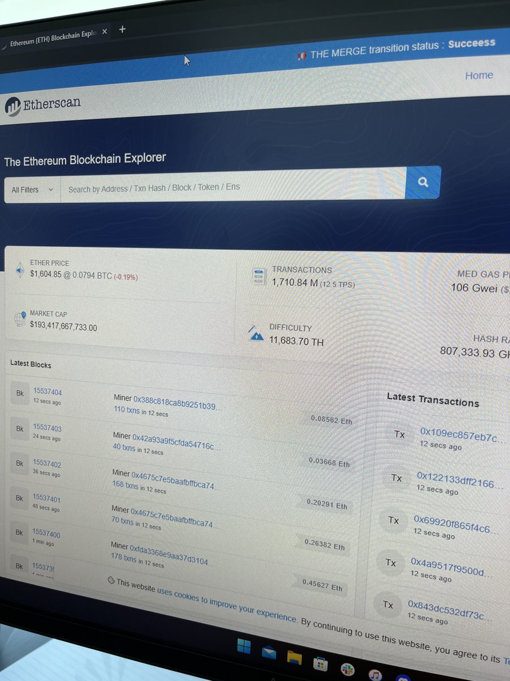Screen dimensions: 510x681
Task: Click the 1,710.84 M transactions value
Action: (295, 282)
